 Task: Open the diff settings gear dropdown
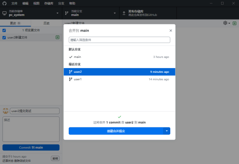tap(227, 23)
